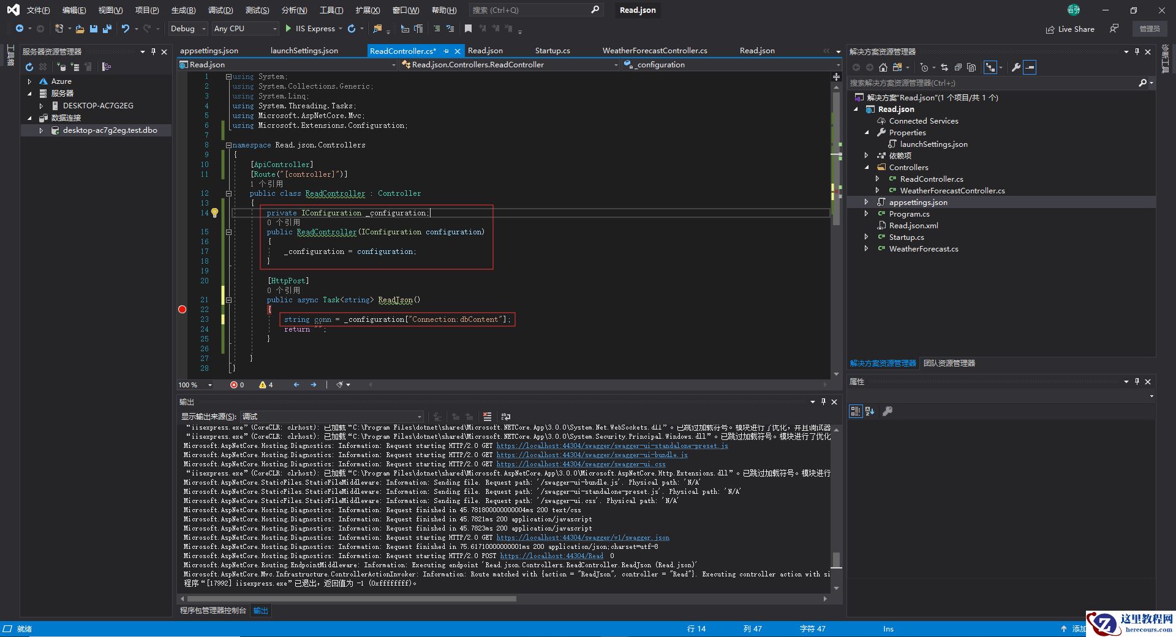This screenshot has height=637, width=1176.
Task: Click the bookmark icon in the toolbar
Action: [x=468, y=29]
